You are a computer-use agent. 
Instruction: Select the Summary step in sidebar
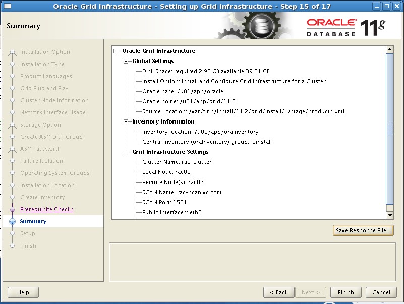[x=33, y=221]
